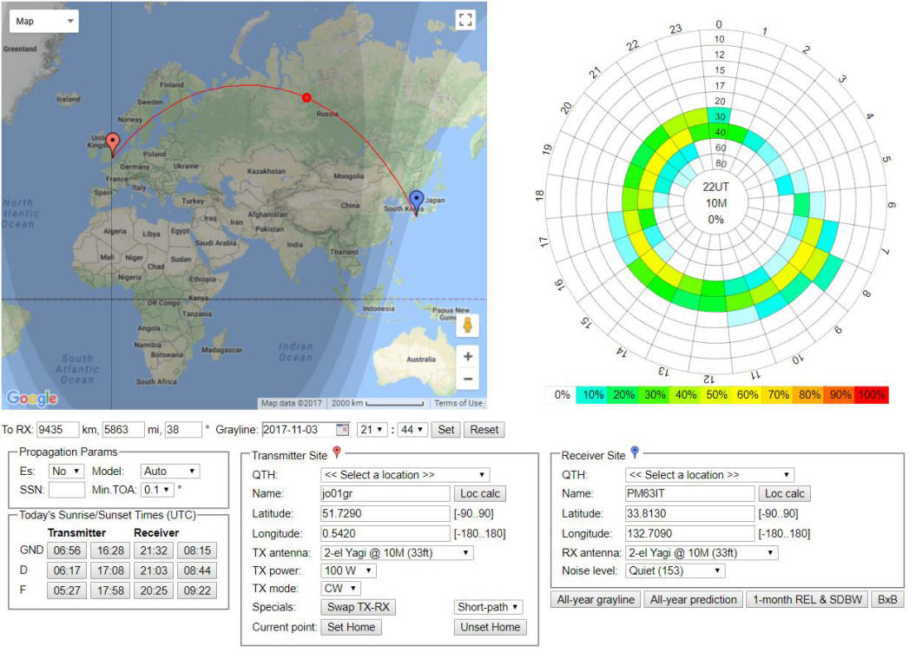Open the Short-path selector
Viewport: 916px width, 653px height.
pyautogui.click(x=489, y=607)
